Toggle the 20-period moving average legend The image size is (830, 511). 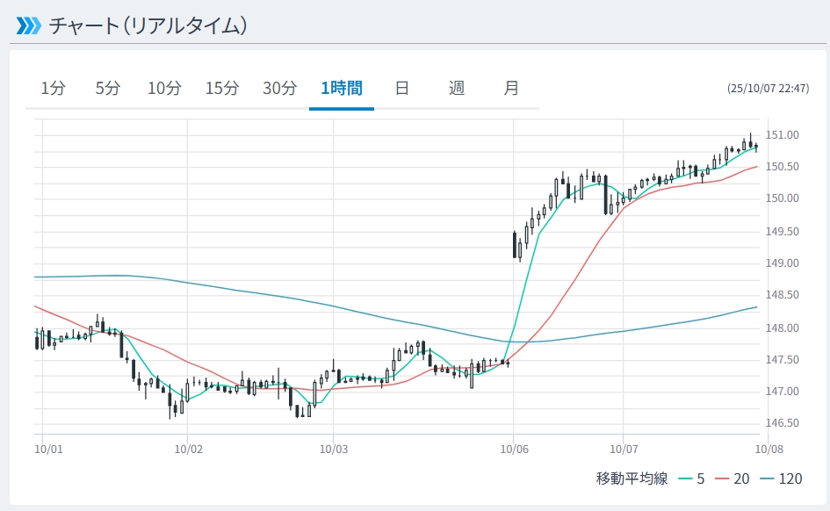pyautogui.click(x=733, y=479)
